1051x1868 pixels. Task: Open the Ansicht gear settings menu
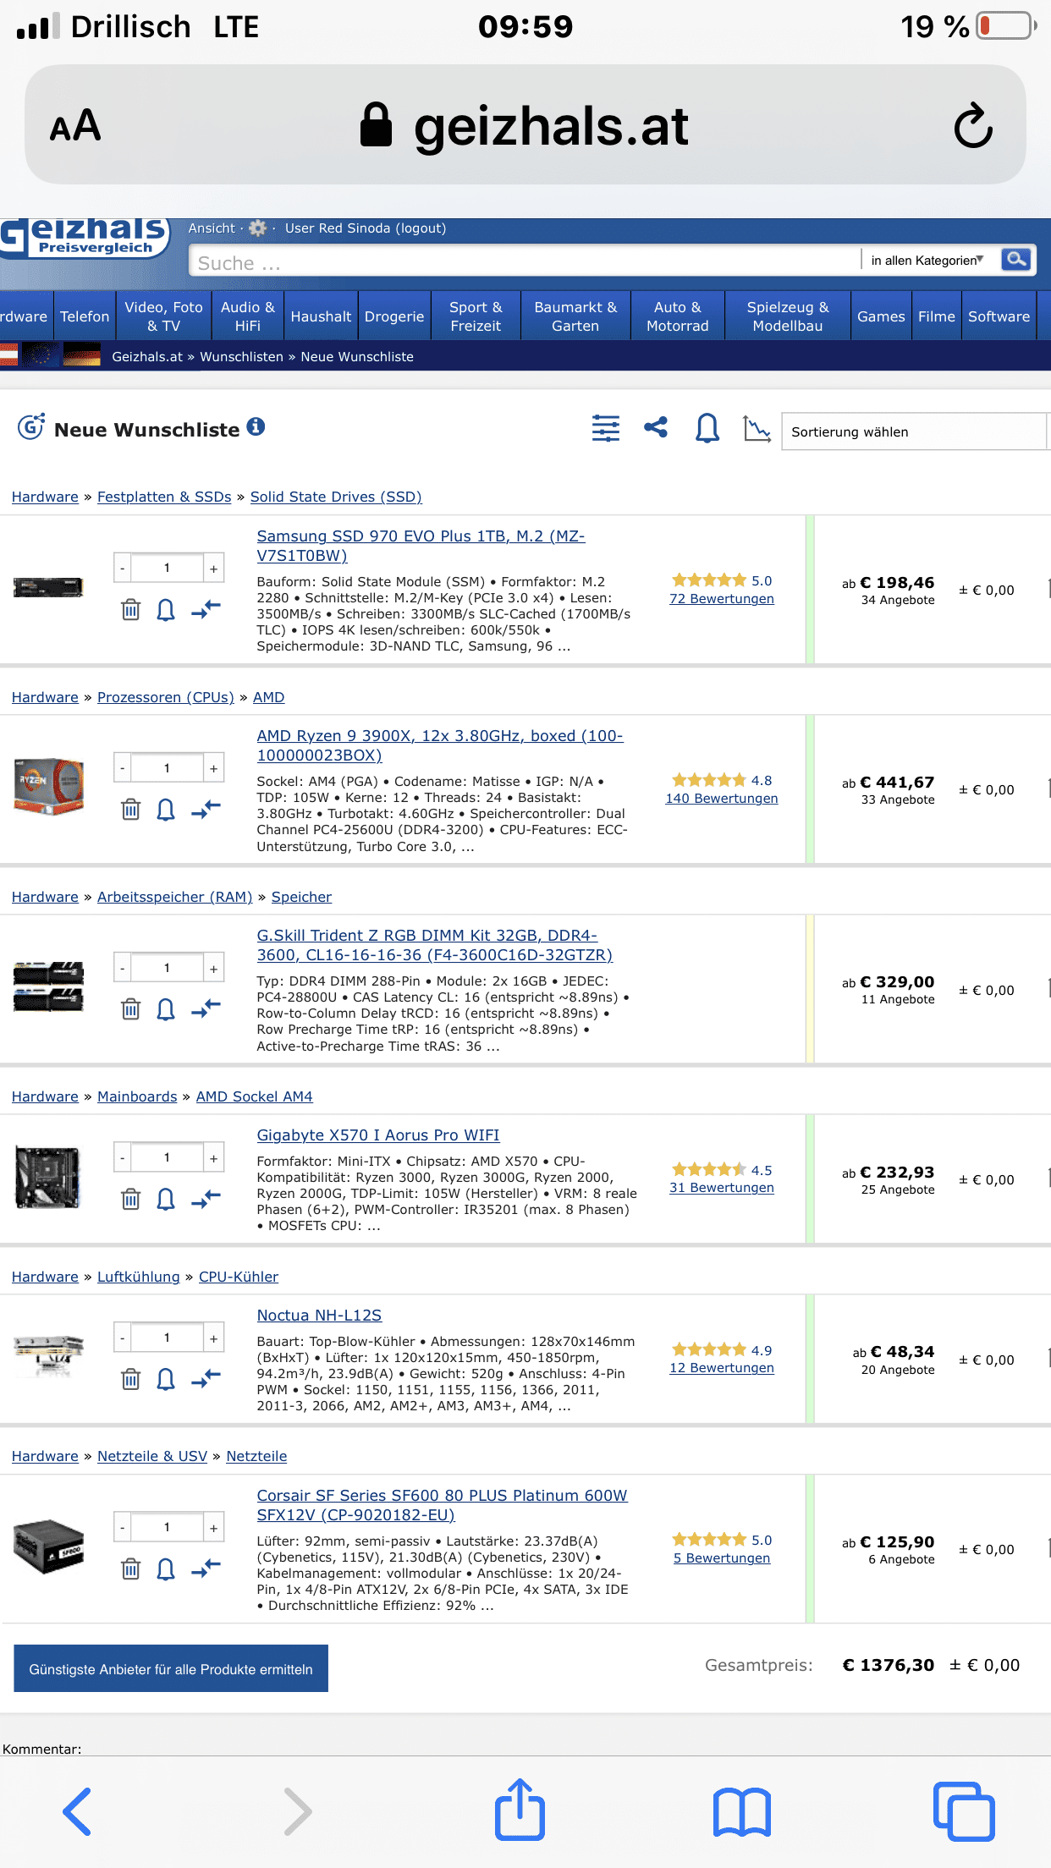[x=257, y=228]
